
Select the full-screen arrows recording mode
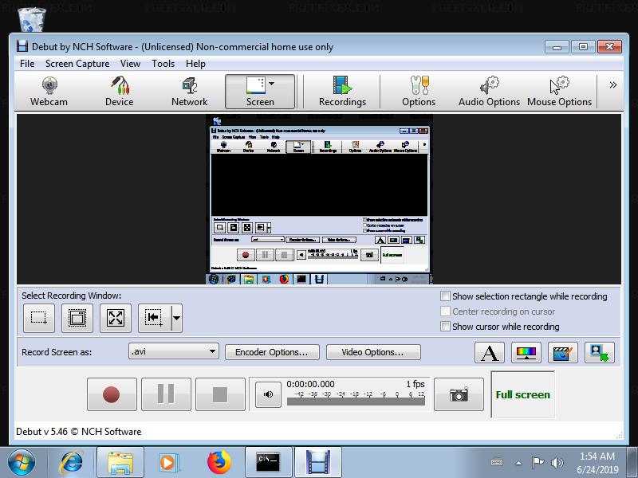pyautogui.click(x=116, y=319)
